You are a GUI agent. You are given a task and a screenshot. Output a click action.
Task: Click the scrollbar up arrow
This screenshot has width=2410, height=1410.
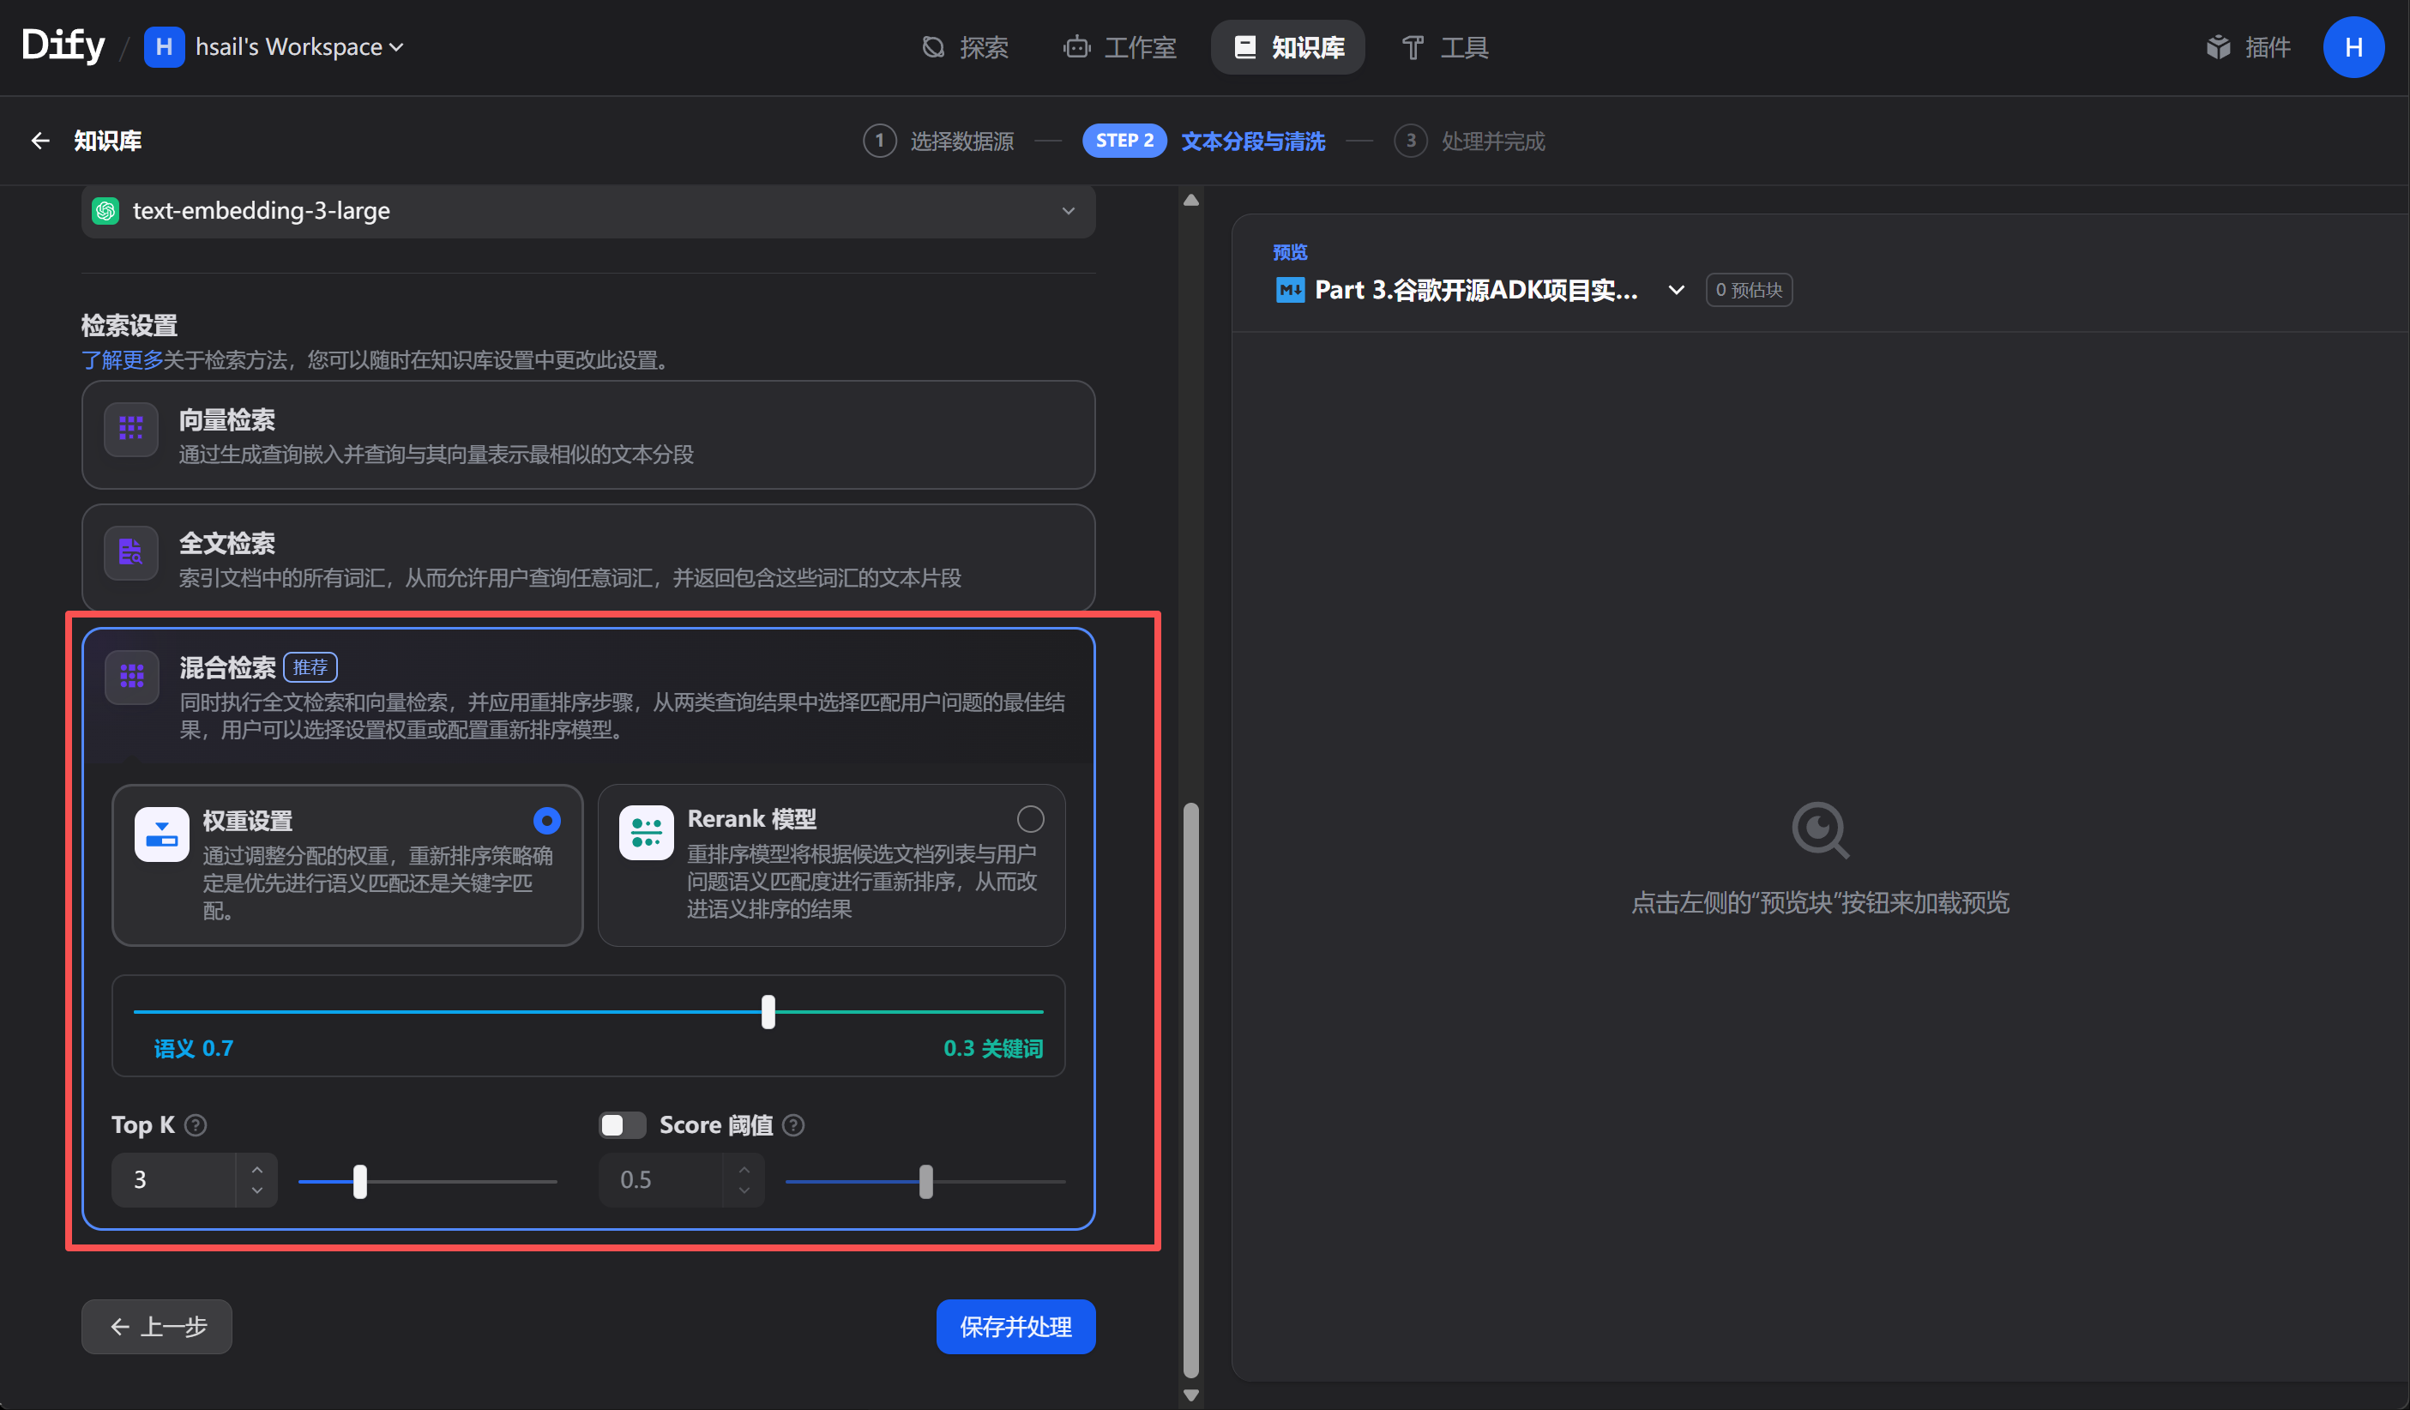1190,200
